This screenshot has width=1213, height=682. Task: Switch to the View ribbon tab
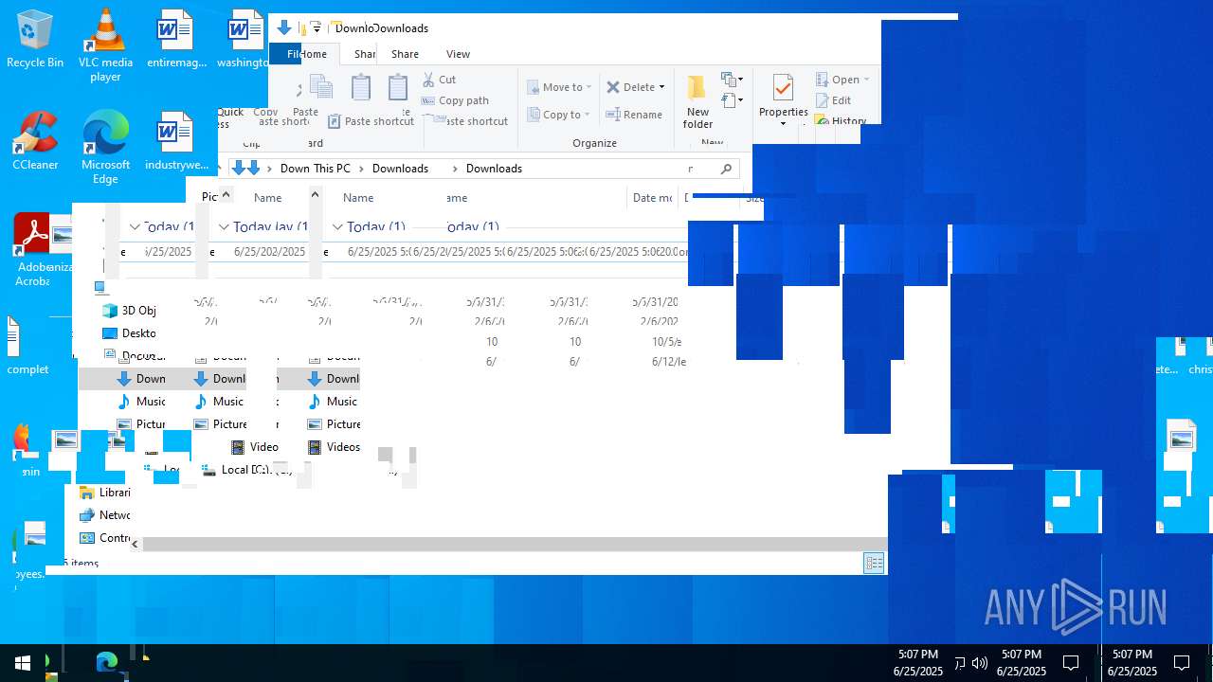(x=458, y=54)
